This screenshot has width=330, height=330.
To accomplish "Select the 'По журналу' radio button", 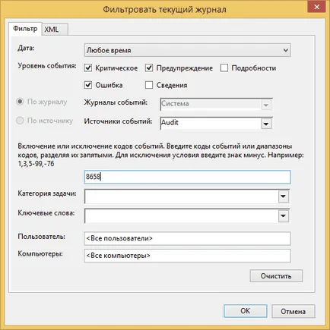I will click(x=20, y=102).
